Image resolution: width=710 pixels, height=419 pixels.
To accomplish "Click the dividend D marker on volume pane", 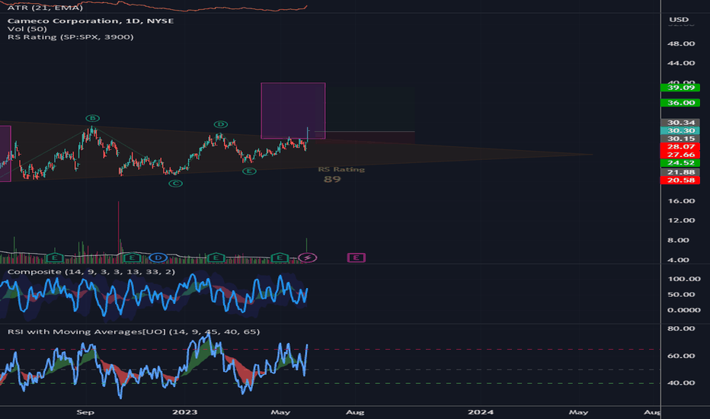I will [158, 257].
